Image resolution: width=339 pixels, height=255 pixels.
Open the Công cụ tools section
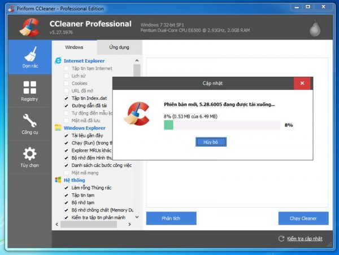[x=30, y=124]
